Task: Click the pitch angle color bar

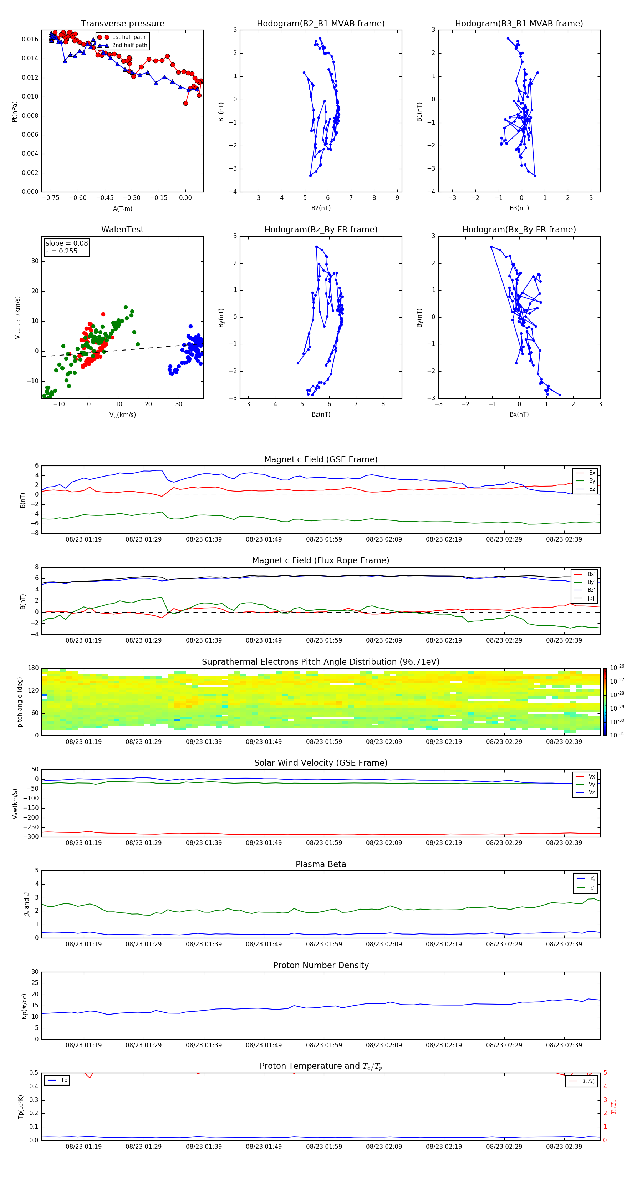Action: [605, 702]
